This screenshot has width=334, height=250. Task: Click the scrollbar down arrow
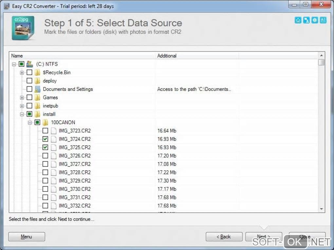tap(321, 209)
